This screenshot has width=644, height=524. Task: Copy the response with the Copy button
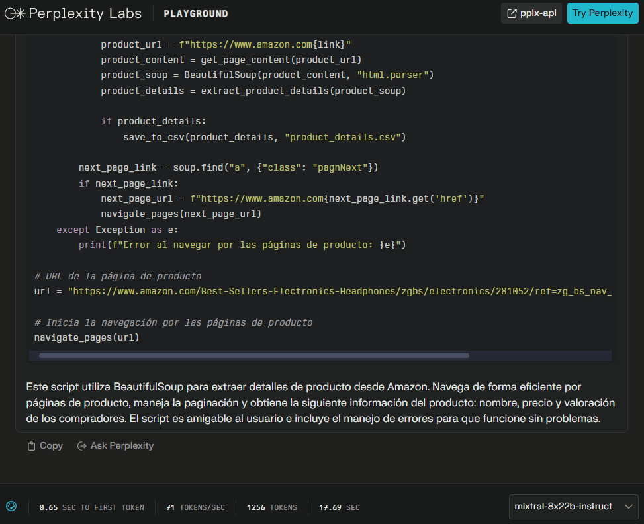[45, 445]
